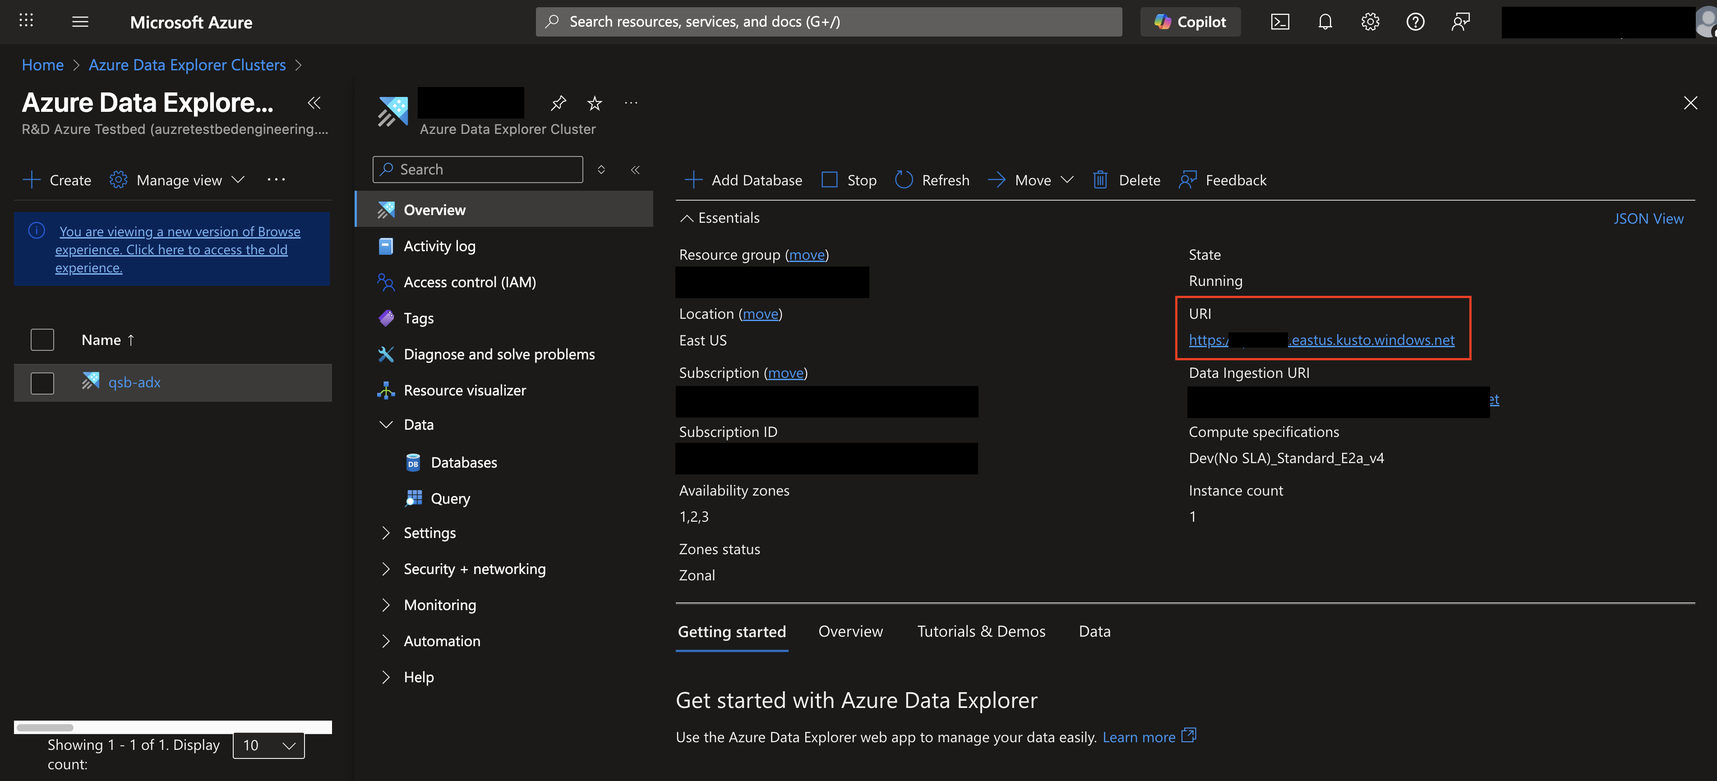Open the old Browse experience link
Image resolution: width=1717 pixels, height=781 pixels.
[177, 249]
